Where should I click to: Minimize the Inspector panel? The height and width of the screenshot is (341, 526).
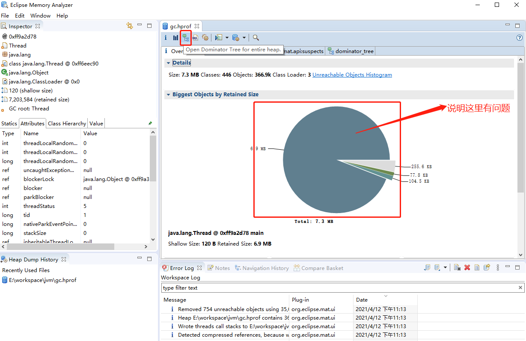pyautogui.click(x=140, y=25)
